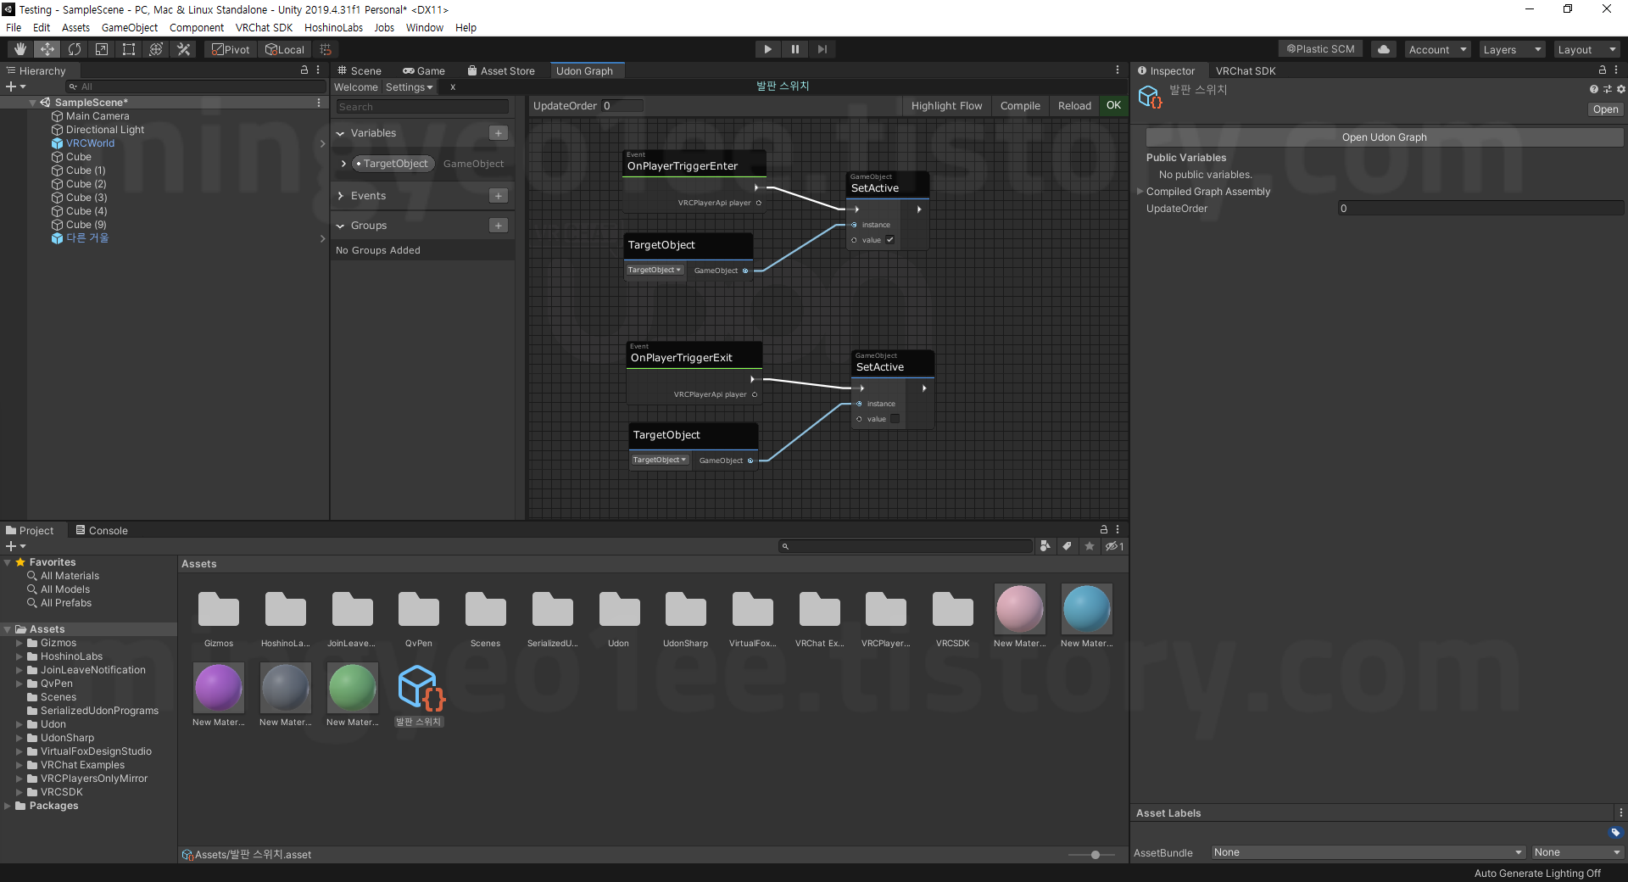1628x882 pixels.
Task: Select Cube (9) in Hierarchy
Action: 86,225
